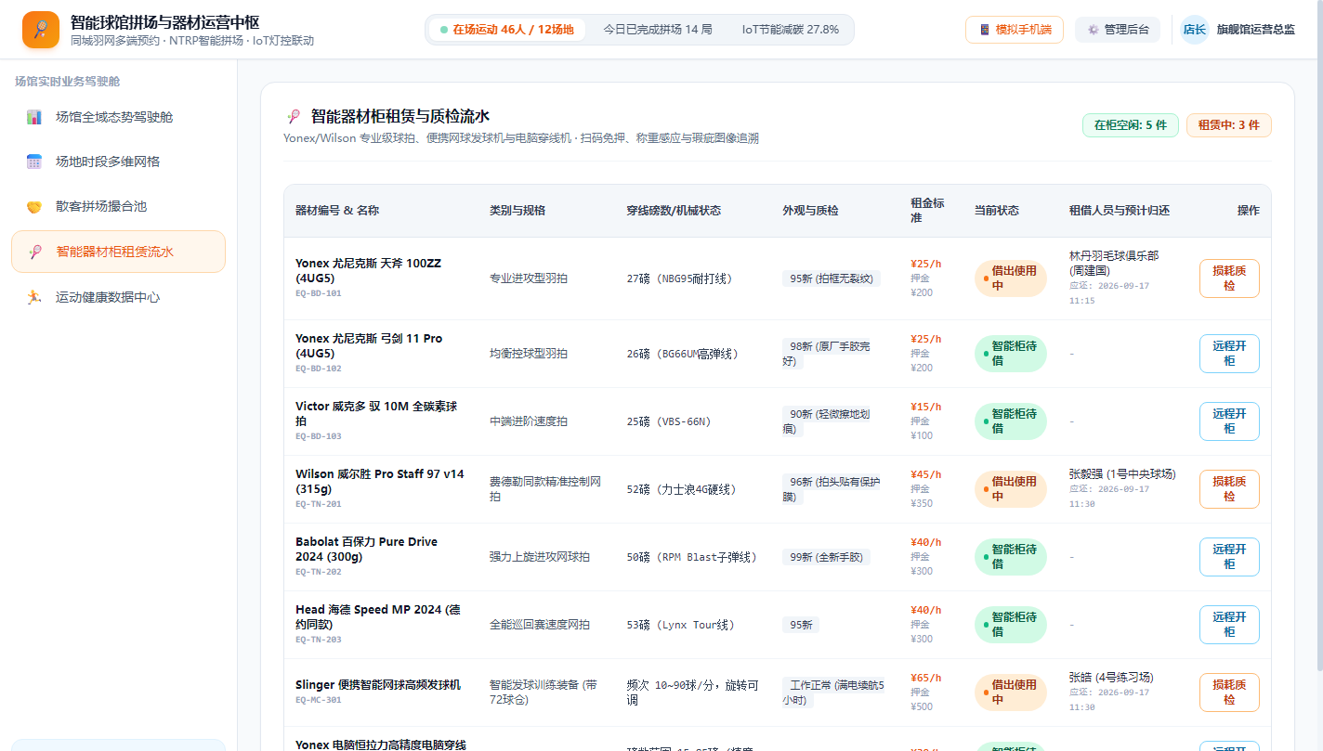Click the 散客拼场撮合池 handshake icon

34,206
